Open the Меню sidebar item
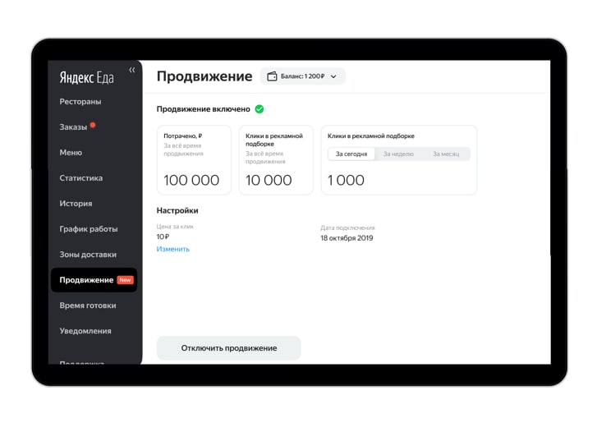This screenshot has width=597, height=432. click(x=71, y=153)
